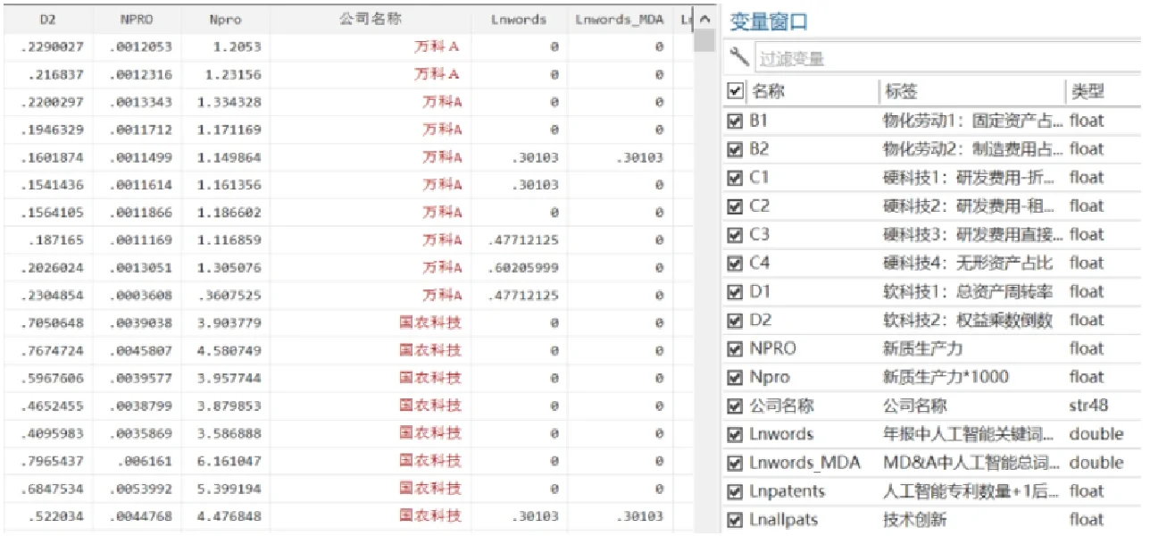Click the scroll up arrow of data table
This screenshot has width=1150, height=536.
[705, 20]
